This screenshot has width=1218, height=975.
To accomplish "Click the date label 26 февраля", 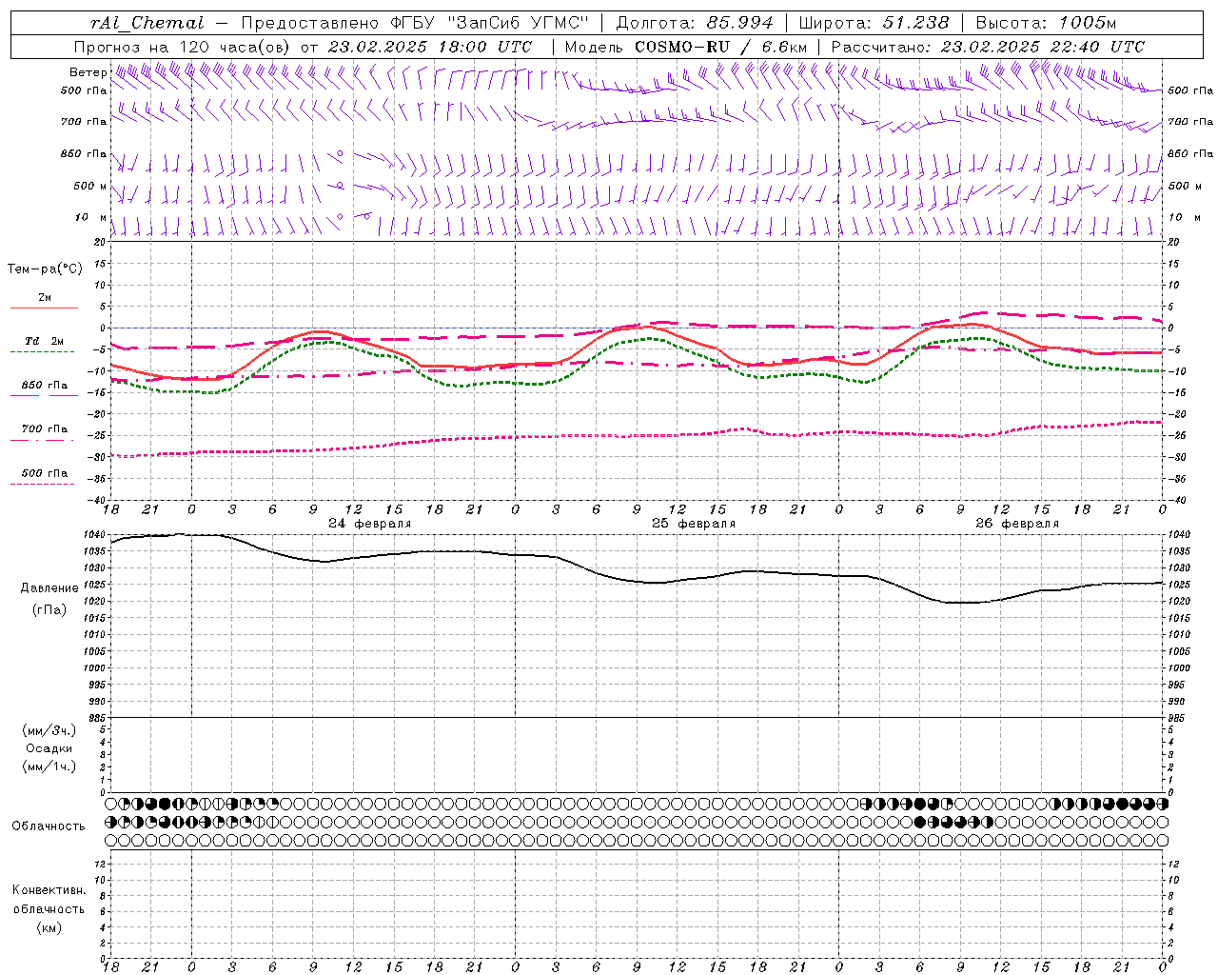I will (x=1017, y=524).
